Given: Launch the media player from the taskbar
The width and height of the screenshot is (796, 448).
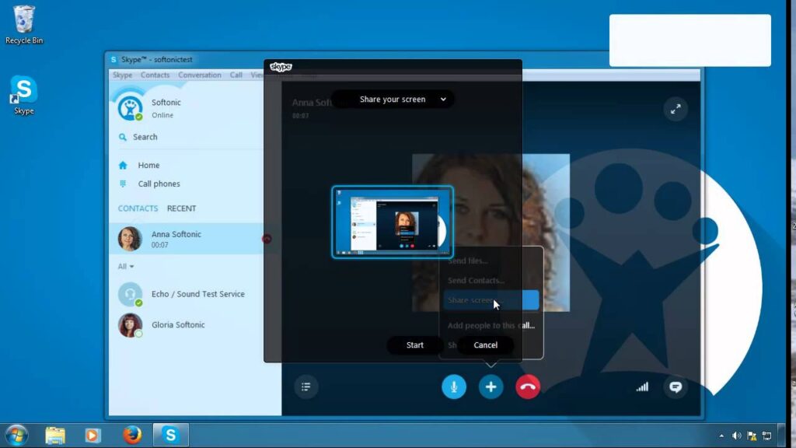Looking at the screenshot, I should point(93,436).
